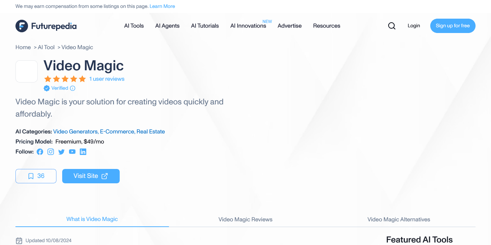Open the AI Agents menu
The height and width of the screenshot is (245, 491).
(x=168, y=26)
